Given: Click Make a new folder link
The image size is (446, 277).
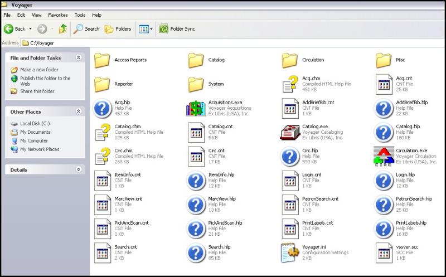Looking at the screenshot, I should point(39,70).
